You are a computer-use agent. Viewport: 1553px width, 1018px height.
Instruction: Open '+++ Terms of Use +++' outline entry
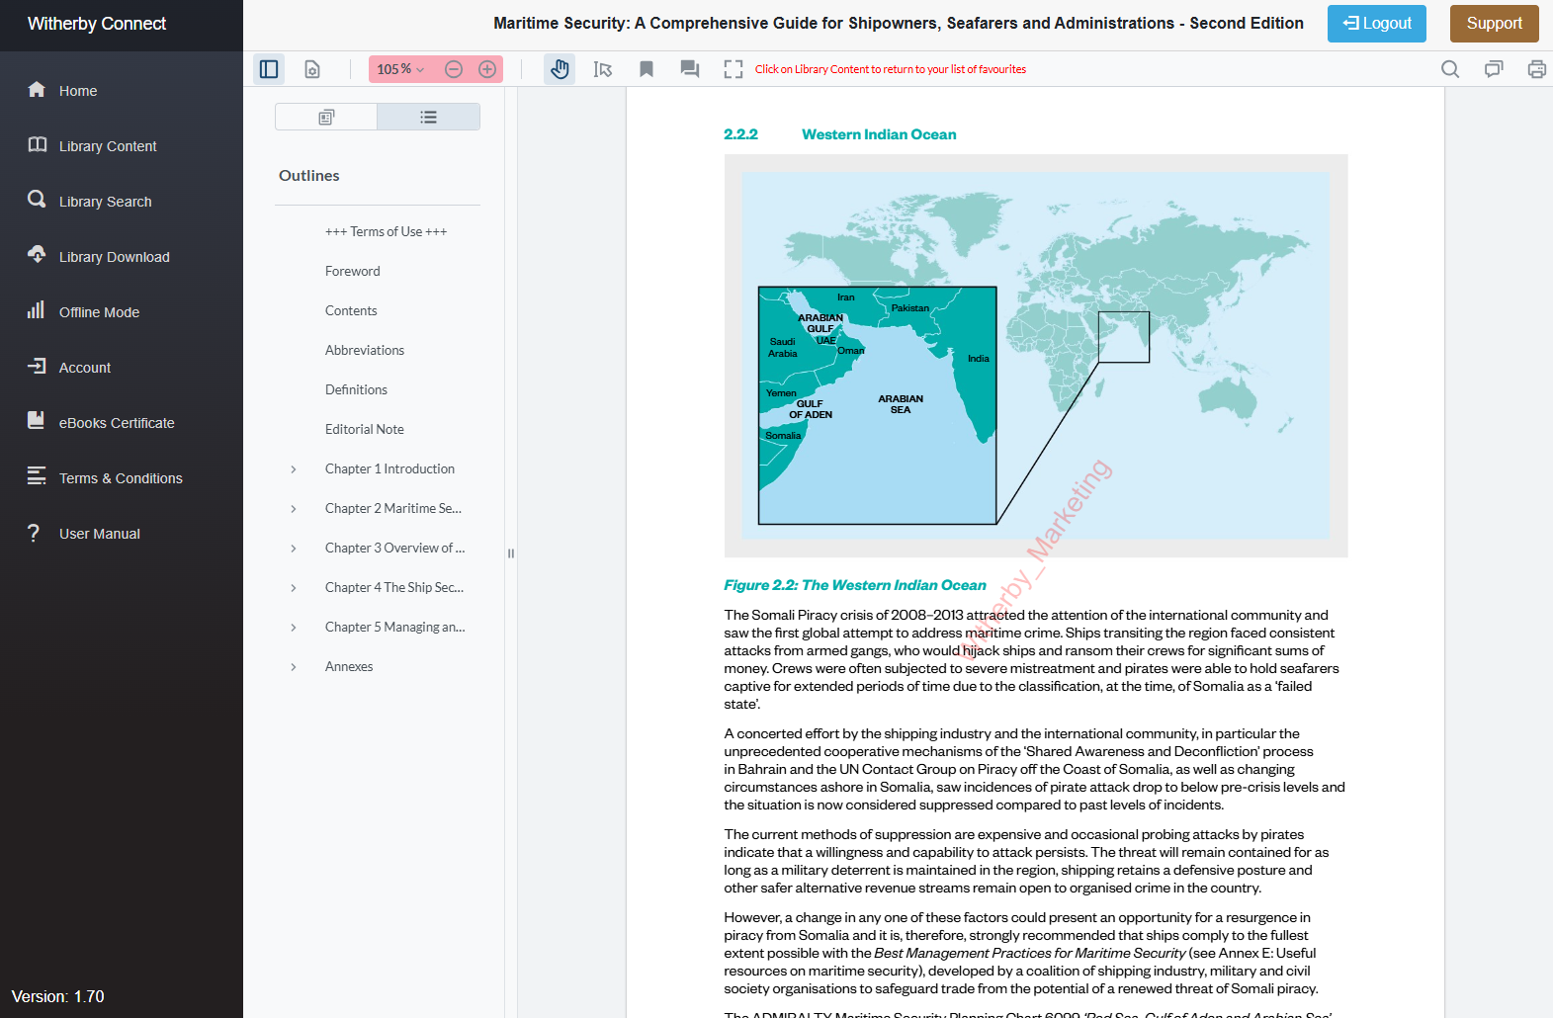click(x=386, y=231)
